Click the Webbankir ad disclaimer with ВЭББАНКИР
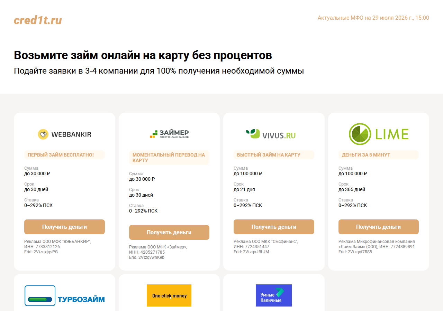This screenshot has height=311, width=443. pos(58,247)
